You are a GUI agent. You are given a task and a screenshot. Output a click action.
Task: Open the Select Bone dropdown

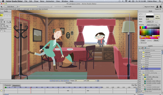tap(11, 7)
